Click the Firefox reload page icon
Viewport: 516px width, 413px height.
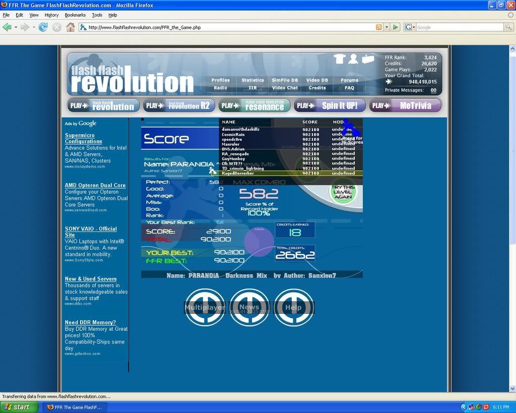(43, 27)
